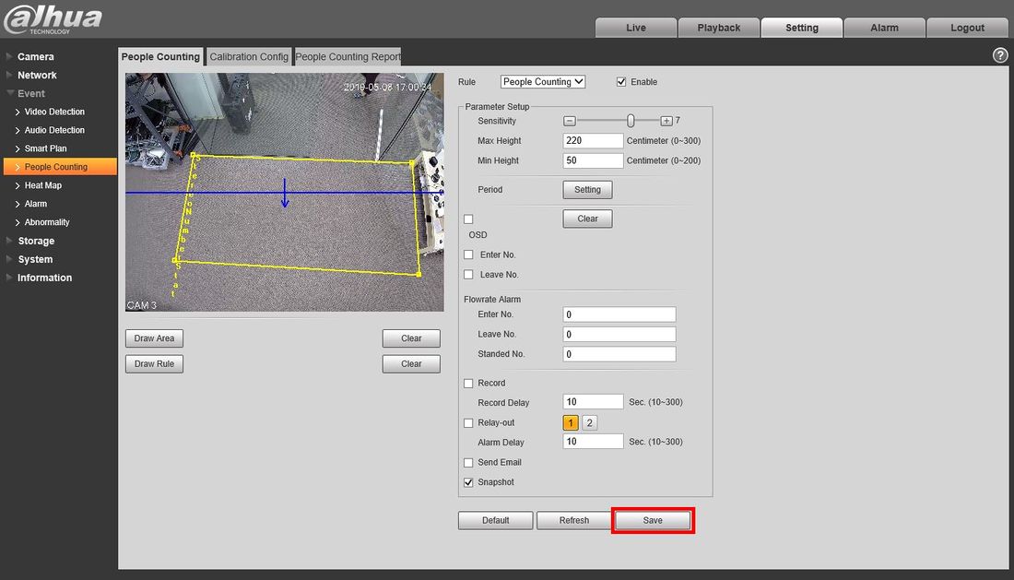Check the Enter No. OSD checkbox
This screenshot has width=1014, height=580.
pyautogui.click(x=469, y=254)
